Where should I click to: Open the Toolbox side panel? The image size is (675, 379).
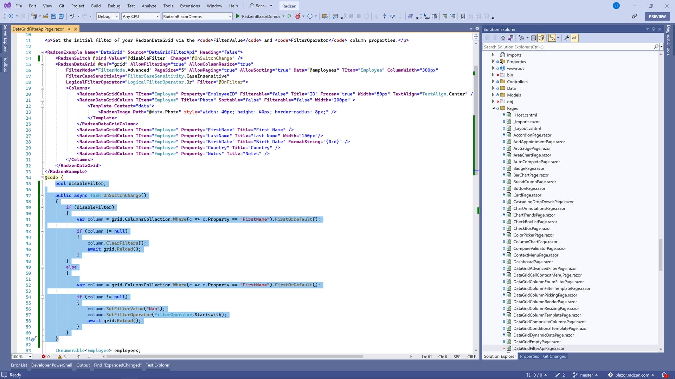tap(5, 65)
